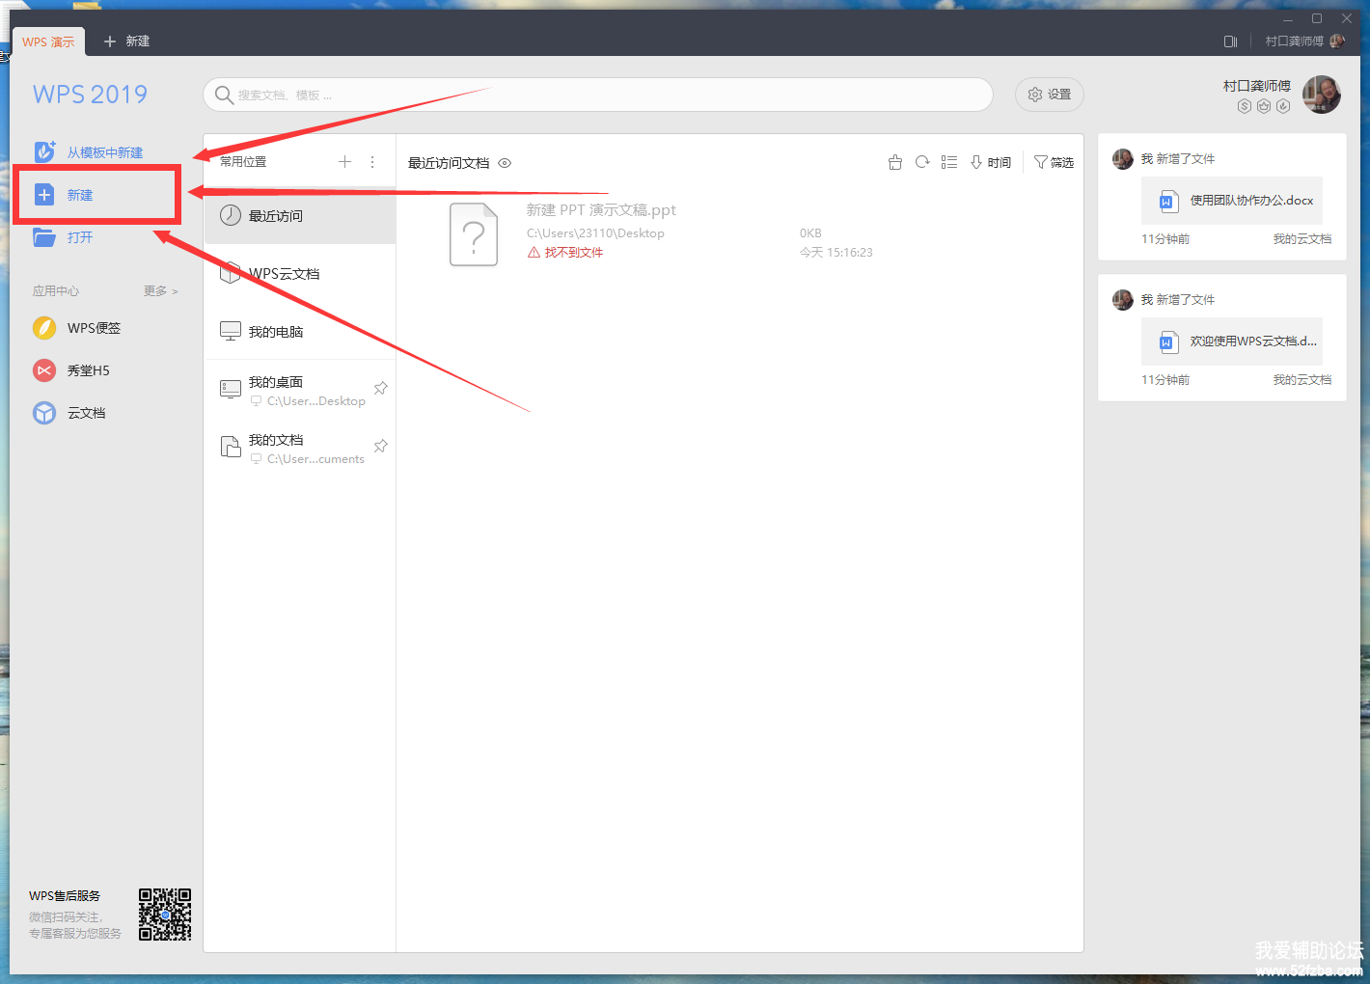This screenshot has height=984, width=1370.
Task: Select 我的电脑 in the locations list
Action: [276, 332]
